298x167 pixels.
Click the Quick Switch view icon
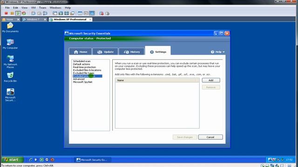[61, 13]
